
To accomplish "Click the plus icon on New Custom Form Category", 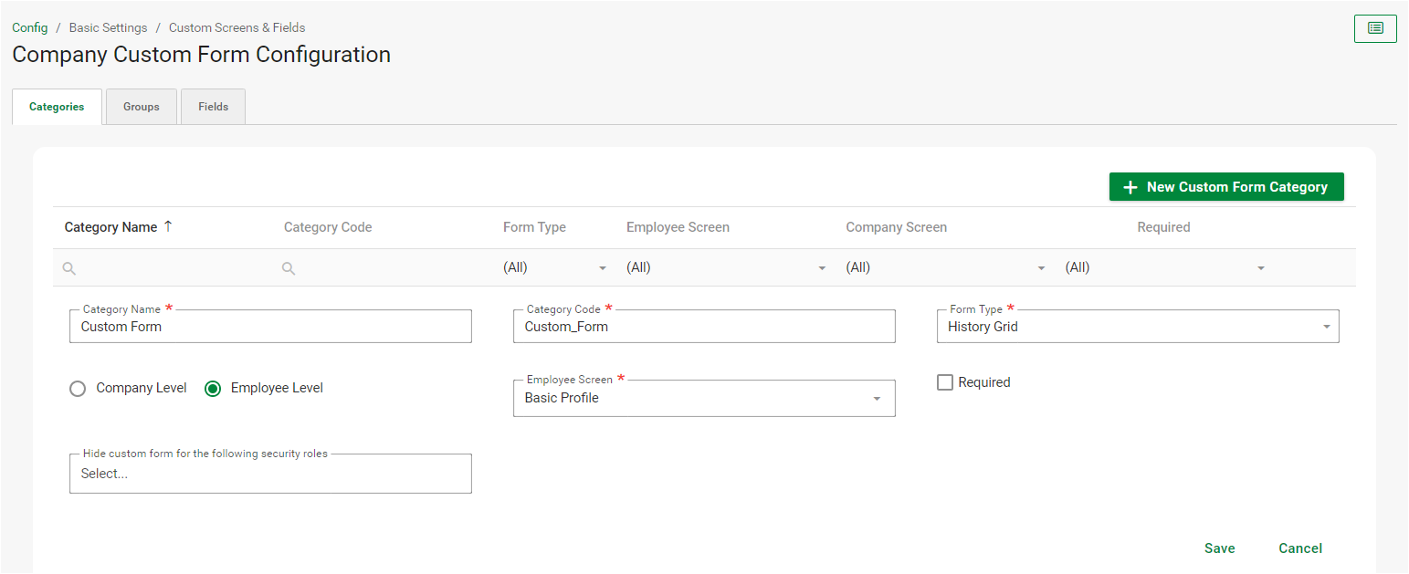I will 1130,186.
